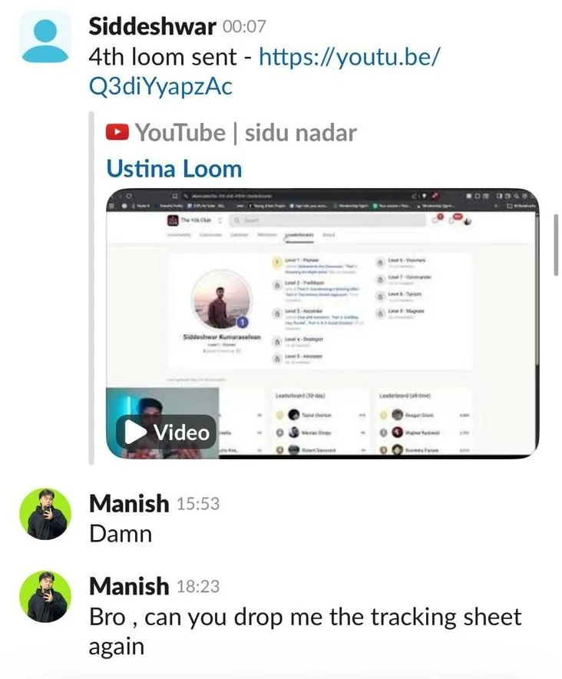562x679 pixels.
Task: Open Manish's avatar beside Damn message
Action: (45, 514)
